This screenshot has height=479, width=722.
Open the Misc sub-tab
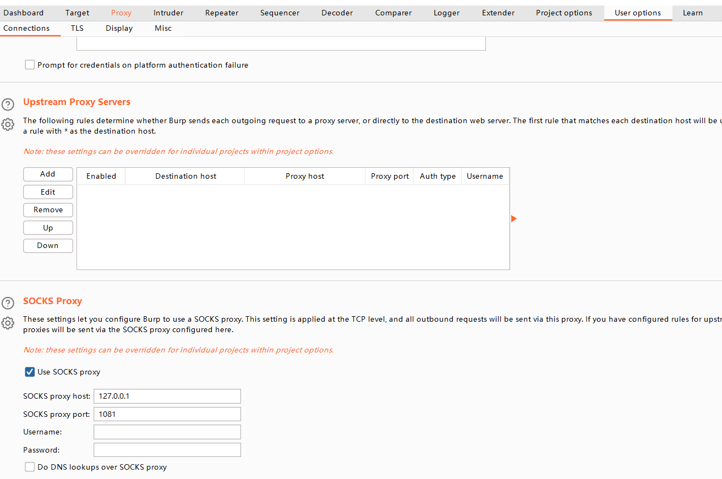point(163,28)
